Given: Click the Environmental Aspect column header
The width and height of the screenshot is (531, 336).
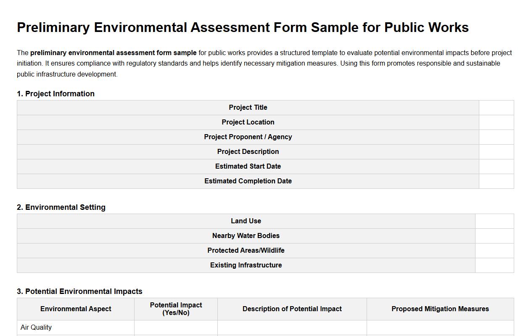Looking at the screenshot, I should [x=76, y=309].
